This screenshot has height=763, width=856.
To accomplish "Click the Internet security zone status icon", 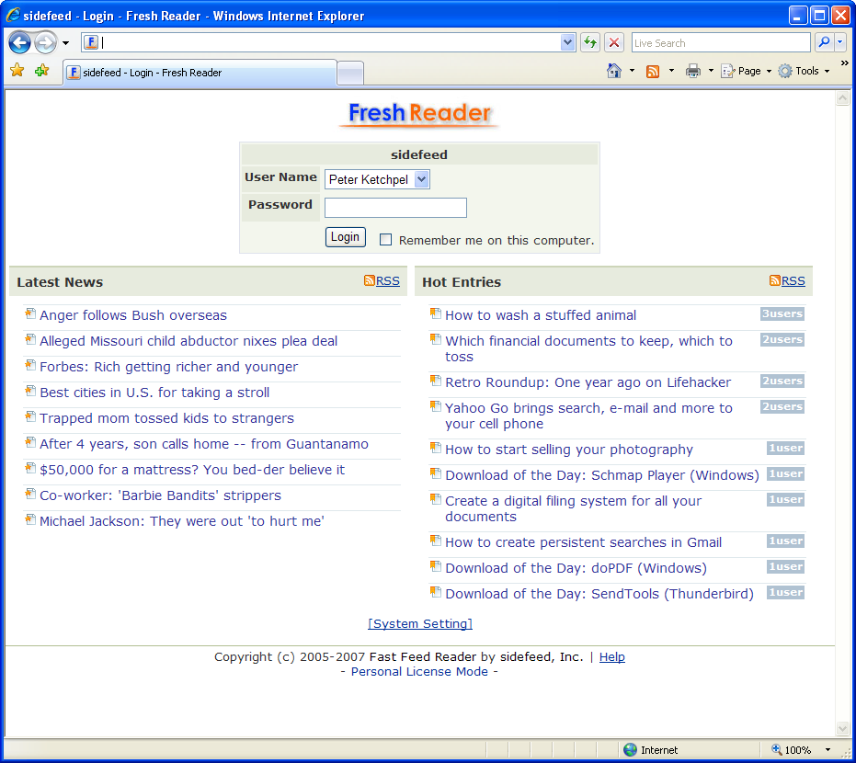I will click(630, 750).
